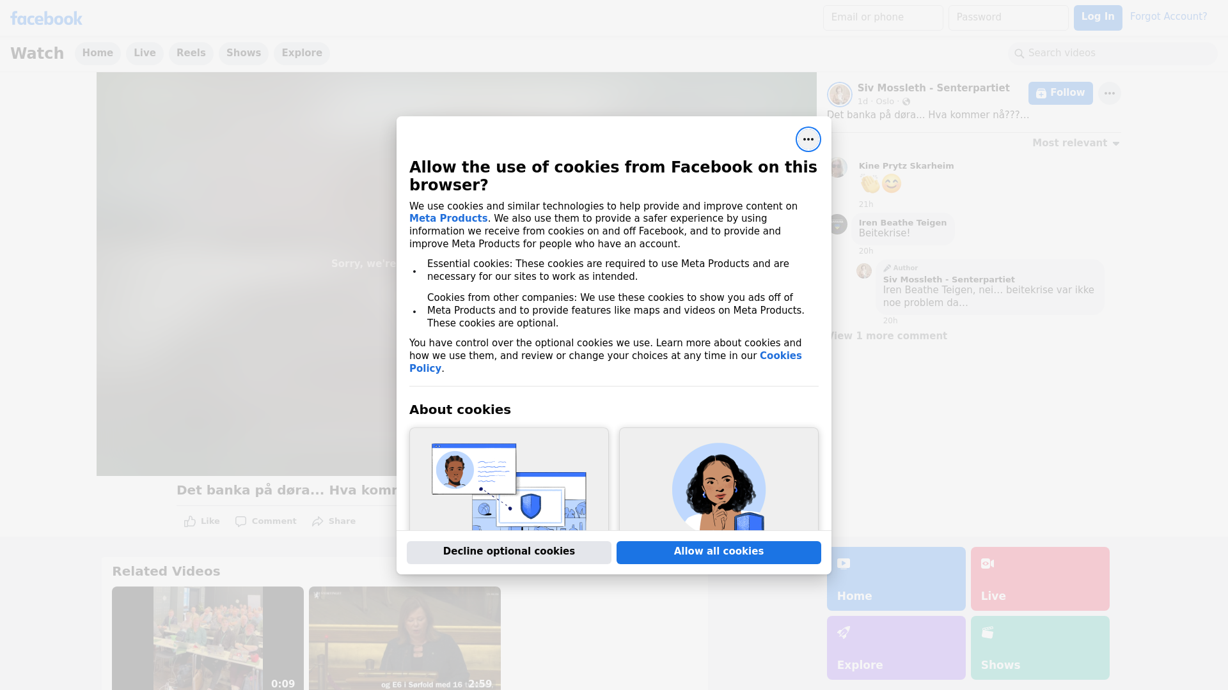
Task: Click the Live camera tile
Action: pos(1039,578)
